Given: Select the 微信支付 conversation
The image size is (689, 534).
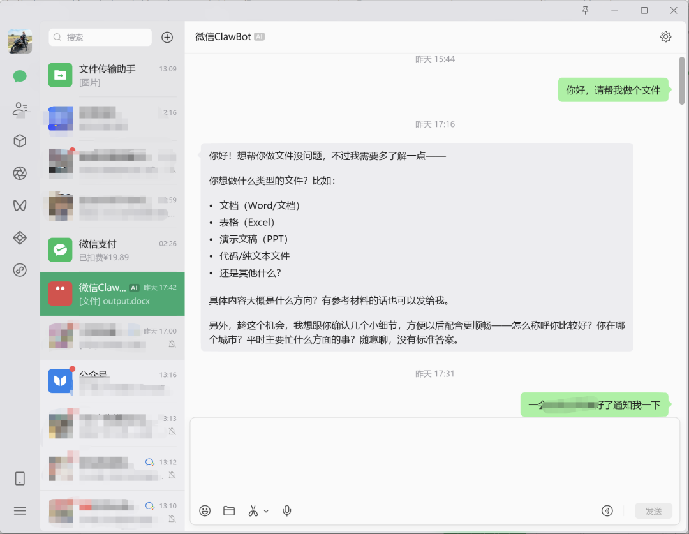Looking at the screenshot, I should coord(112,250).
